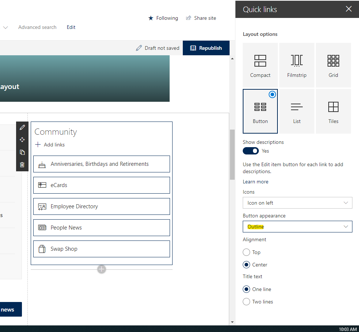Image resolution: width=359 pixels, height=332 pixels.
Task: Choose the Filmstrip layout option
Action: (x=297, y=65)
